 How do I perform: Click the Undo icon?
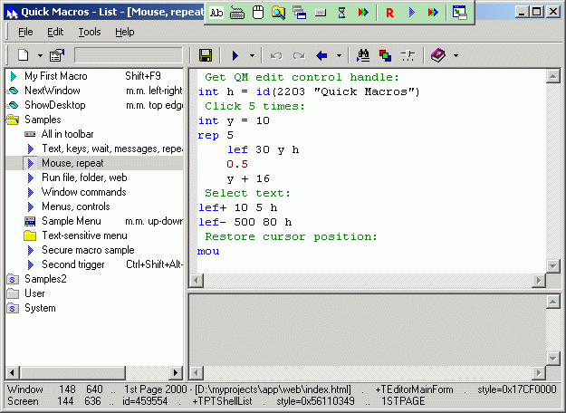point(276,55)
